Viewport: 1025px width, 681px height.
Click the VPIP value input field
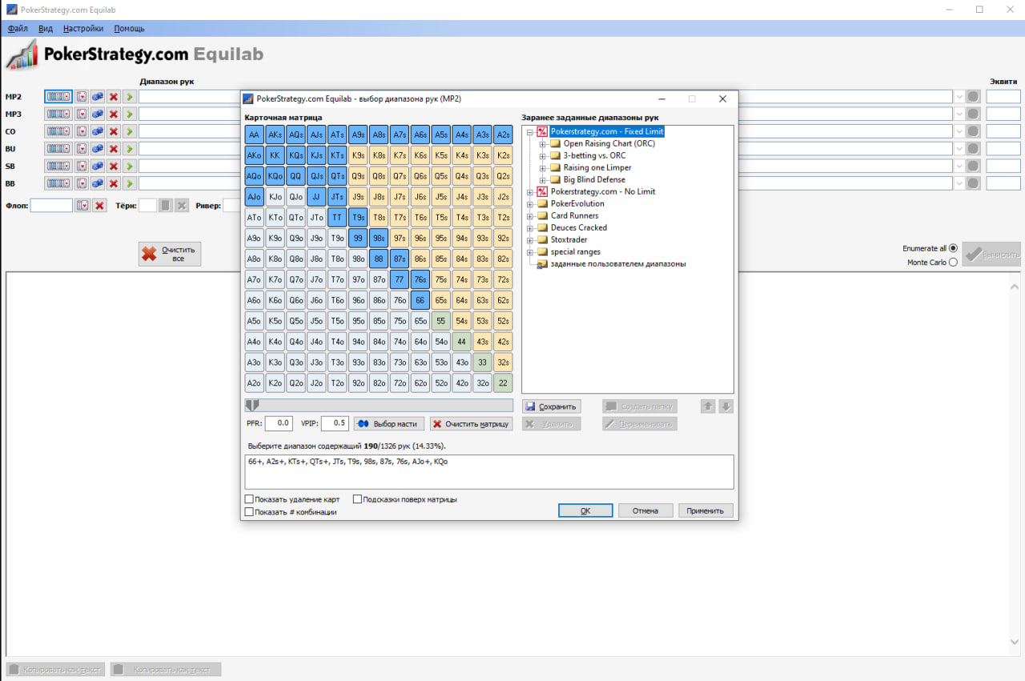tap(335, 423)
